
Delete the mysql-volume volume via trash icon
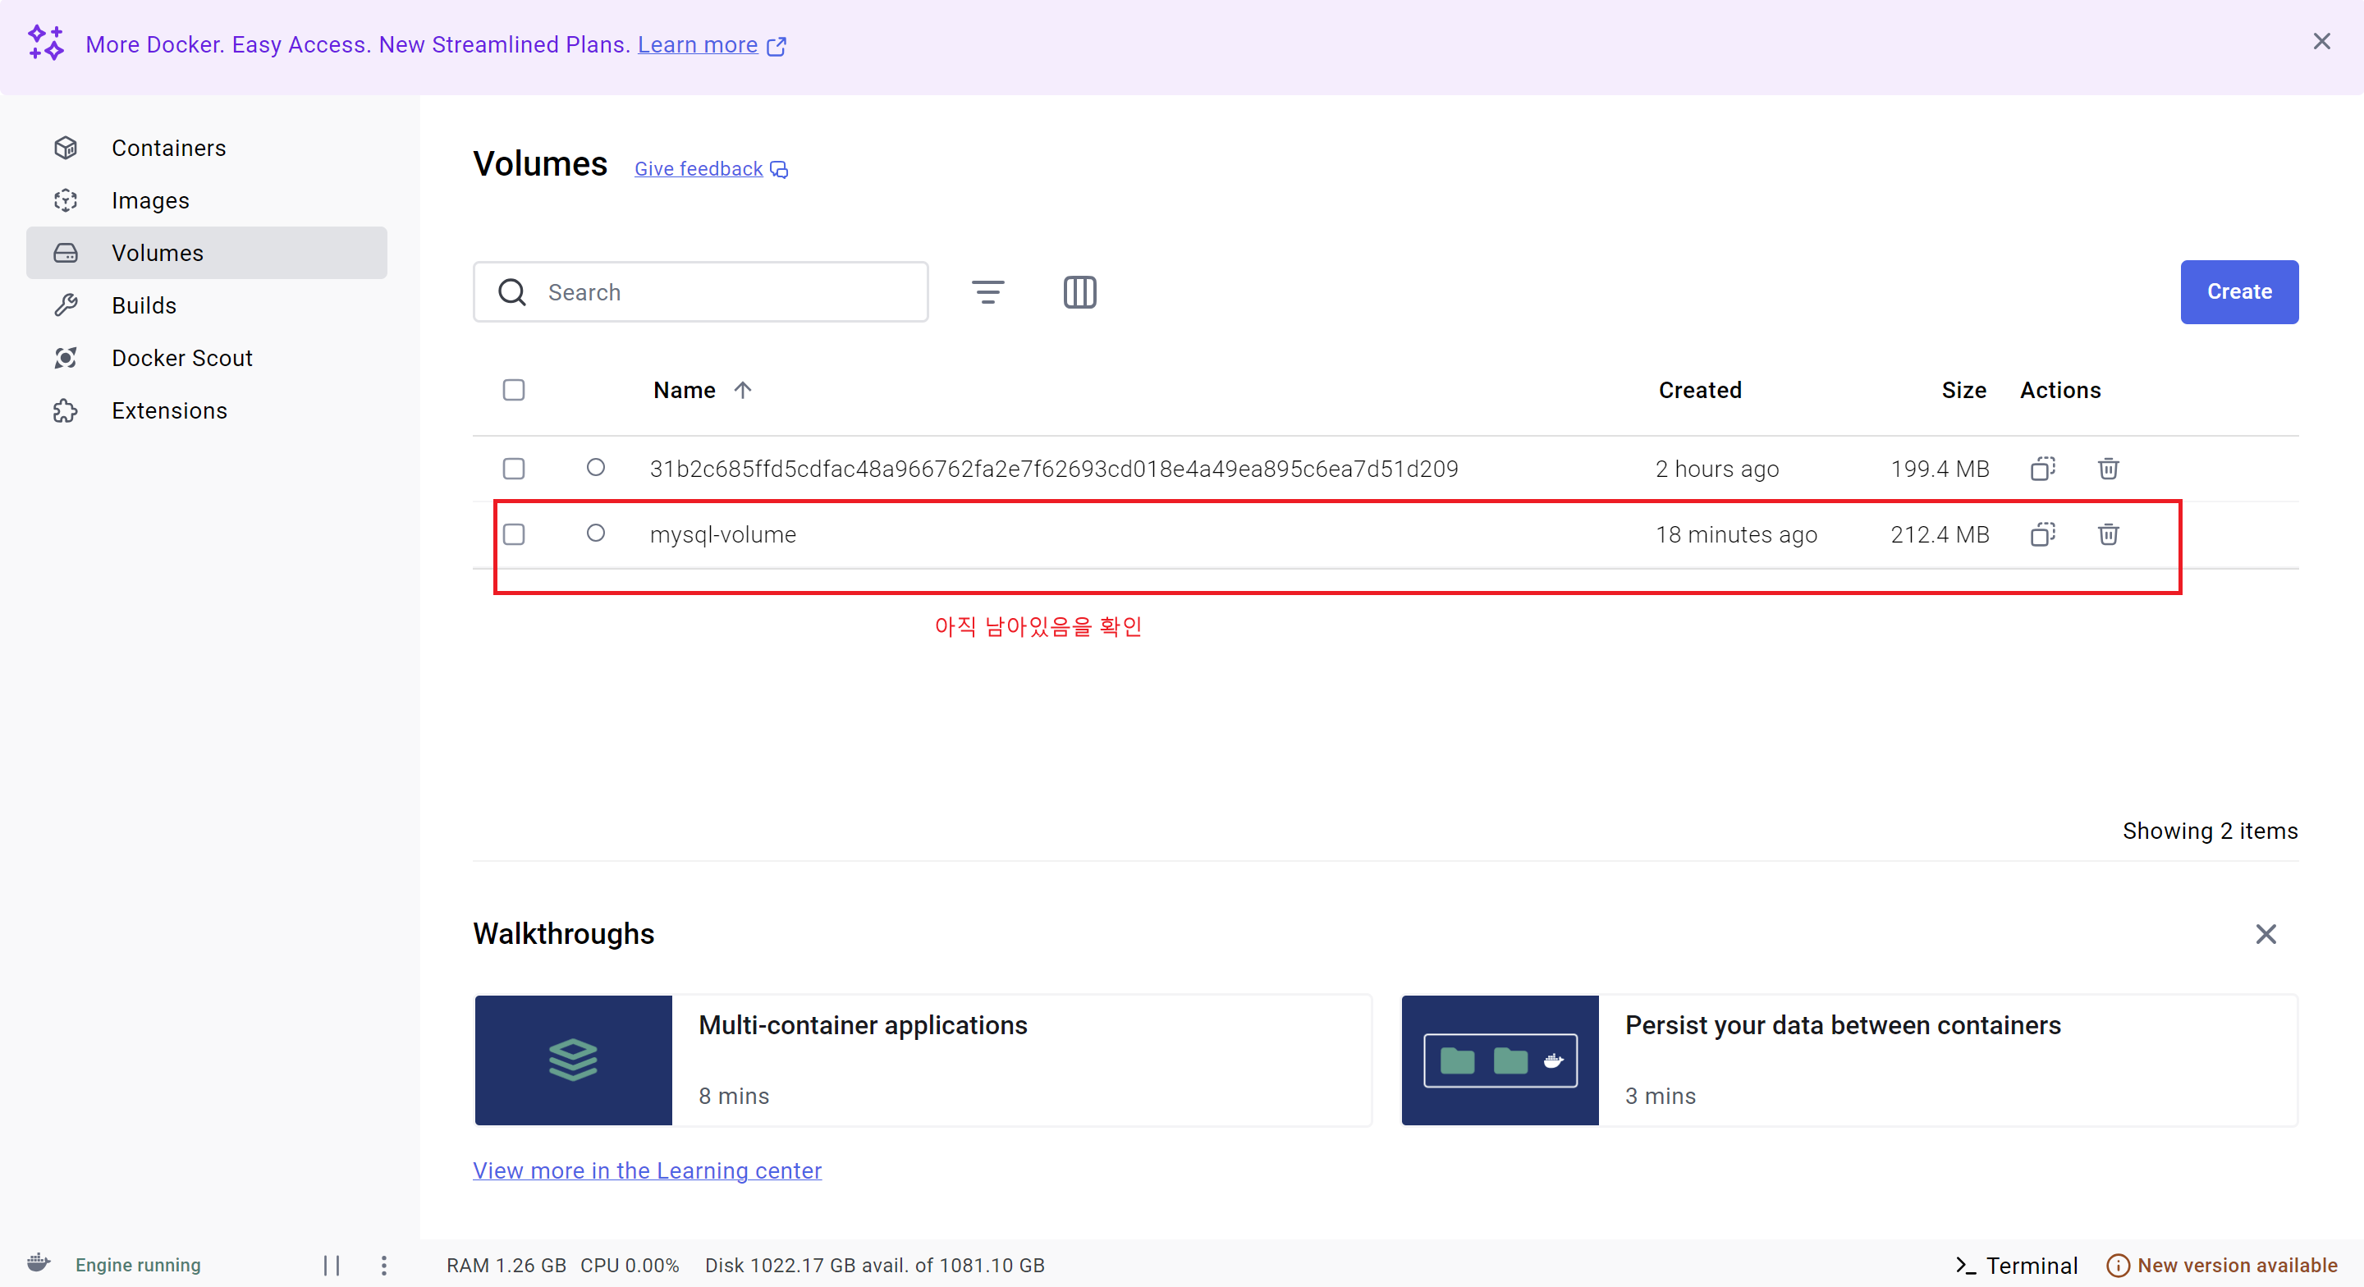click(x=2107, y=534)
